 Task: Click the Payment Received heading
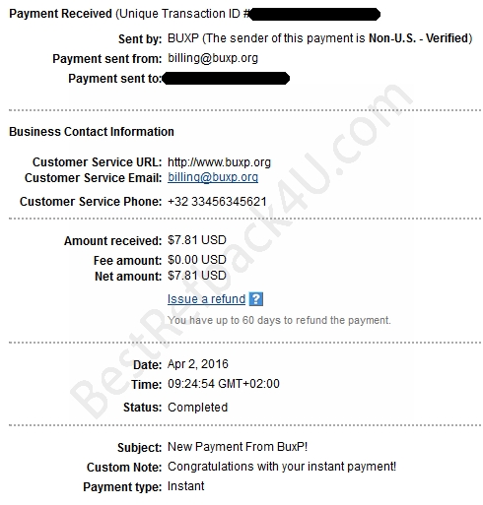tap(61, 14)
